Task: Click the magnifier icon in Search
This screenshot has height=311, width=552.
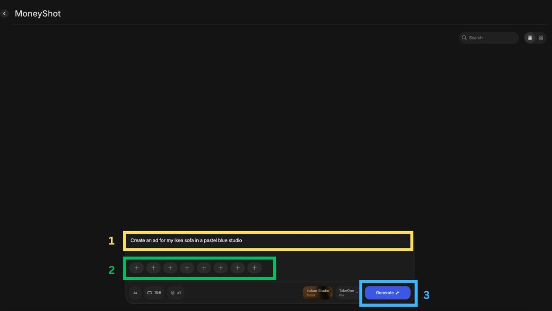Action: [x=464, y=38]
